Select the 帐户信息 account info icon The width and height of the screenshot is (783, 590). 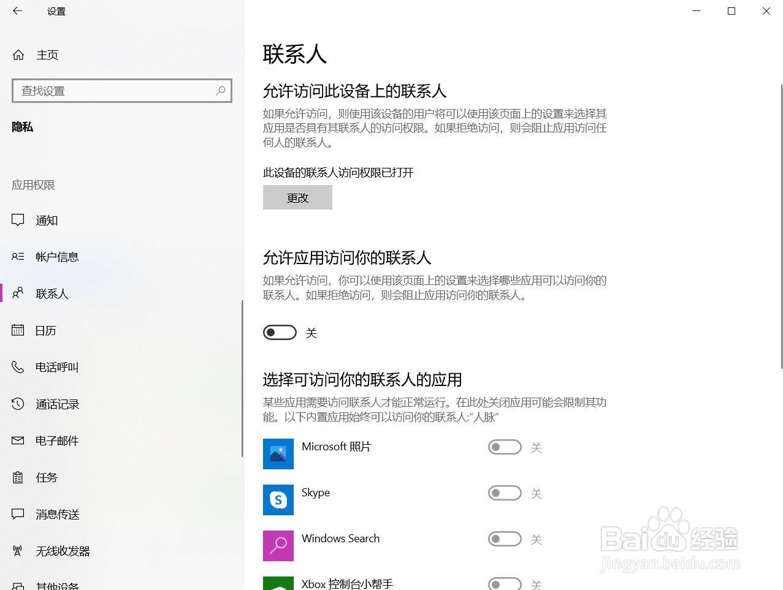coord(18,257)
